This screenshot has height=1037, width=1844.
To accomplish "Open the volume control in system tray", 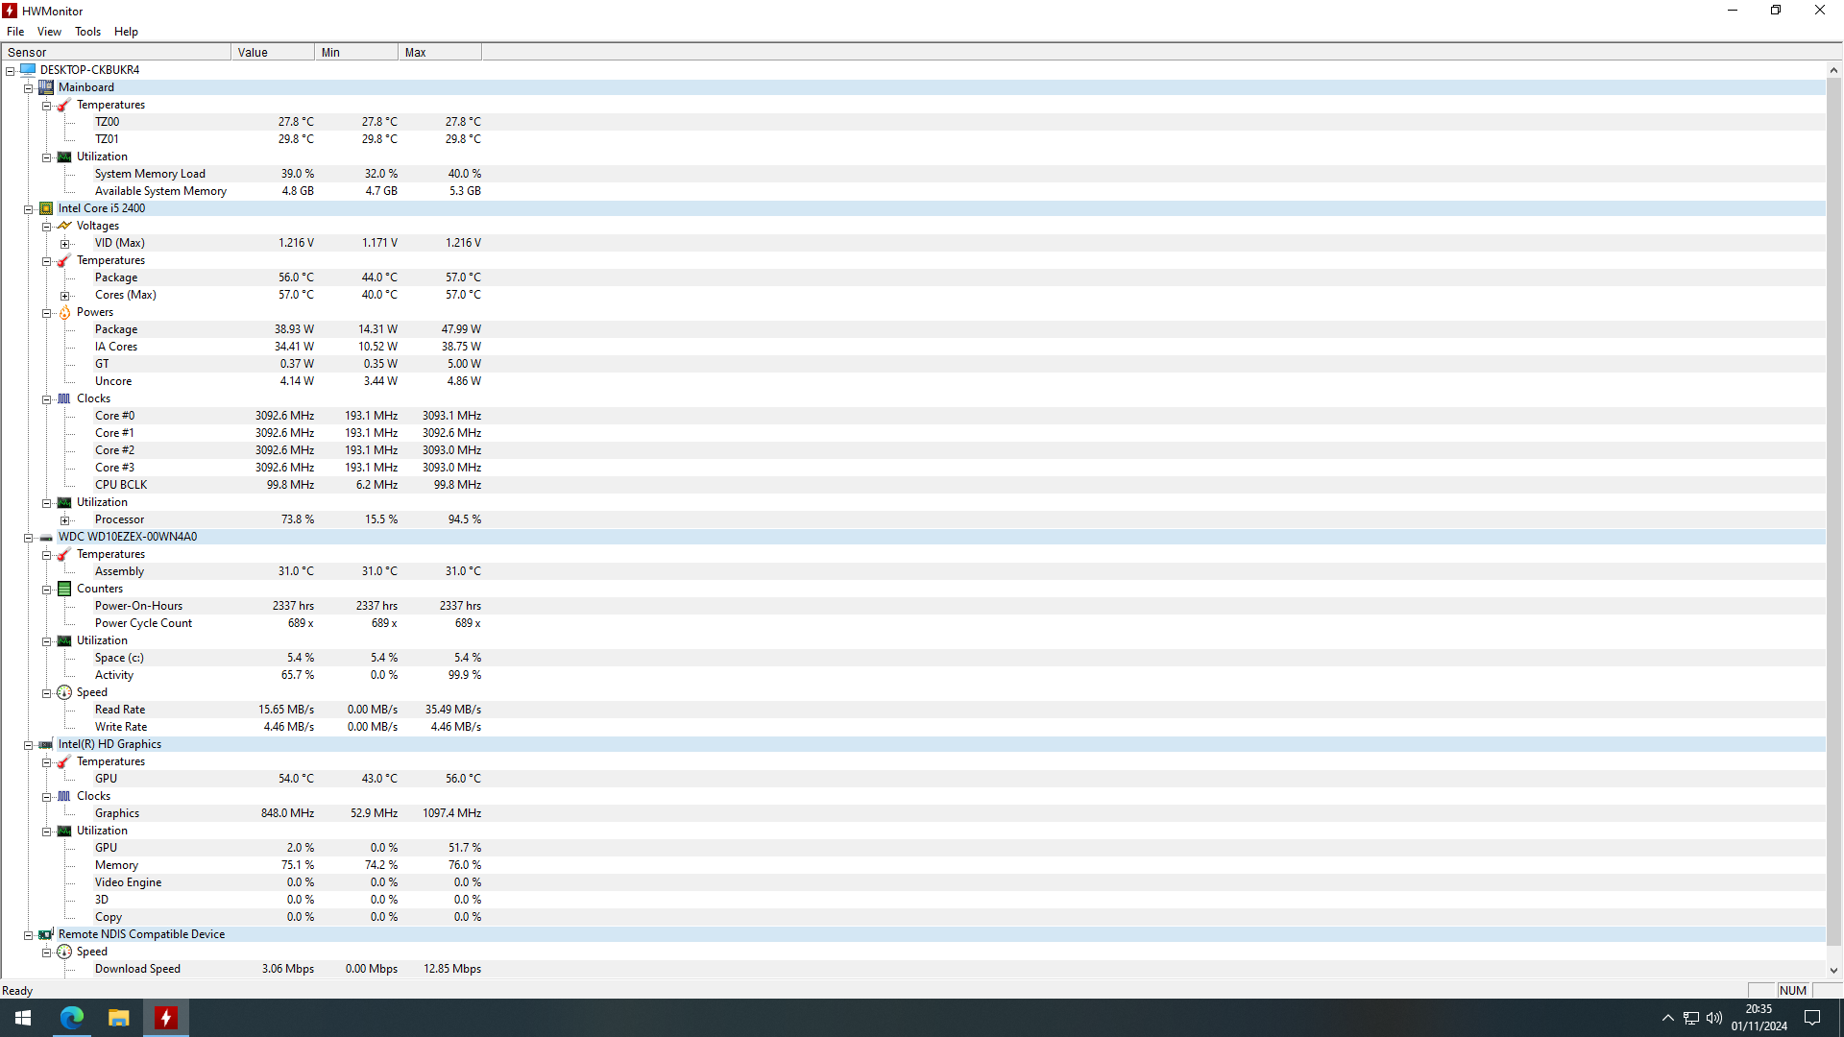I will tap(1714, 1018).
